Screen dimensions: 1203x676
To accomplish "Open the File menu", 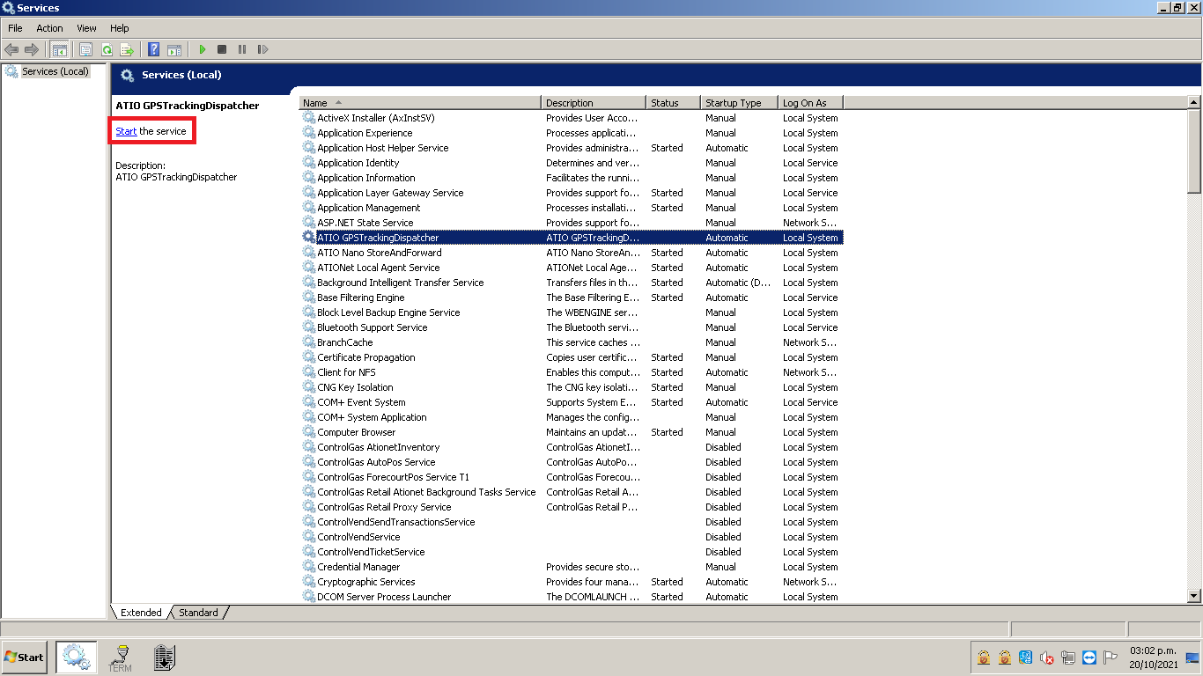I will [x=15, y=28].
